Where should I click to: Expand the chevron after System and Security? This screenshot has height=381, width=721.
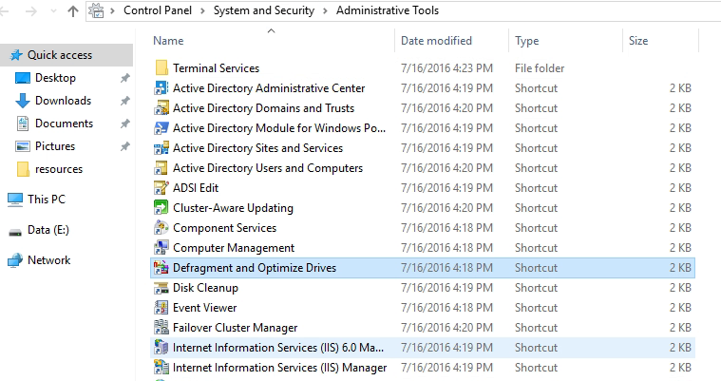pos(325,10)
